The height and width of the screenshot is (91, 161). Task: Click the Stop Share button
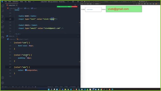coord(74,7)
